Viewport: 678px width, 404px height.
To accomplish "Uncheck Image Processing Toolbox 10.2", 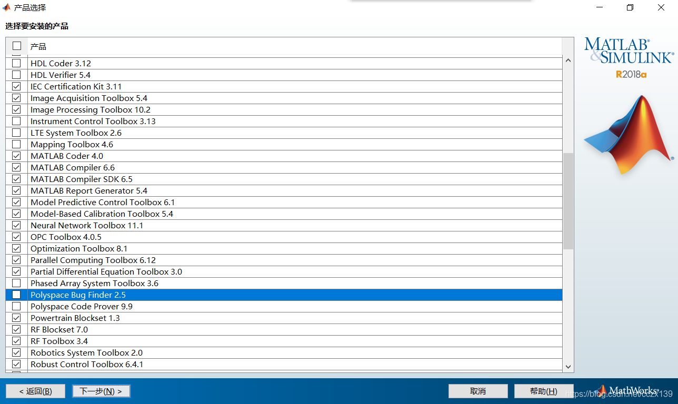I will 16,109.
